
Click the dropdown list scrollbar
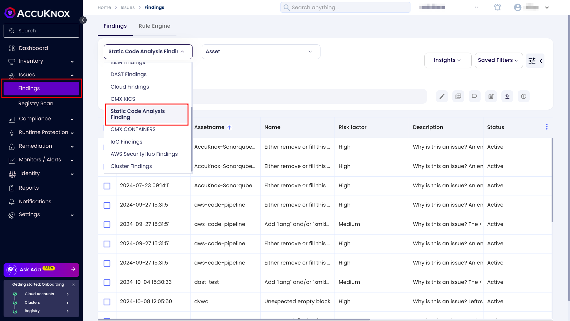tap(191, 139)
